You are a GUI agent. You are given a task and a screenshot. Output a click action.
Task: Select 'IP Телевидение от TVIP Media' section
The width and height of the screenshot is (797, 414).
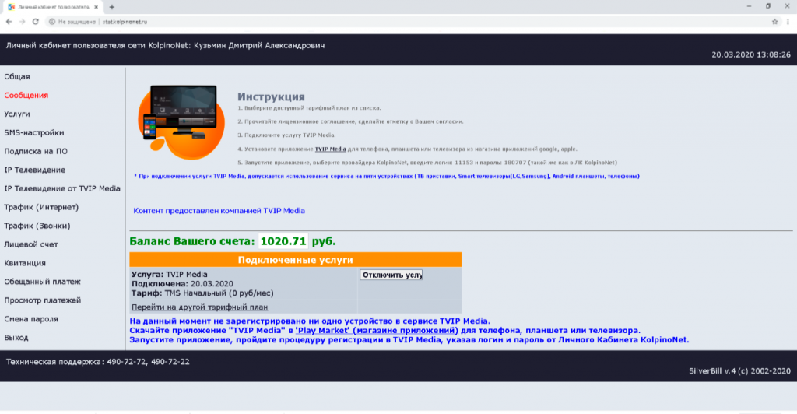(x=62, y=188)
